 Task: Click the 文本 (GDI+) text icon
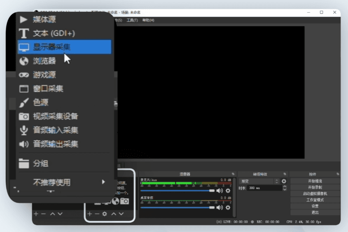tap(24, 33)
